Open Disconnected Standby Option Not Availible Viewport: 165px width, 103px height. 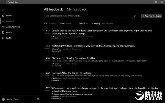click(73, 58)
